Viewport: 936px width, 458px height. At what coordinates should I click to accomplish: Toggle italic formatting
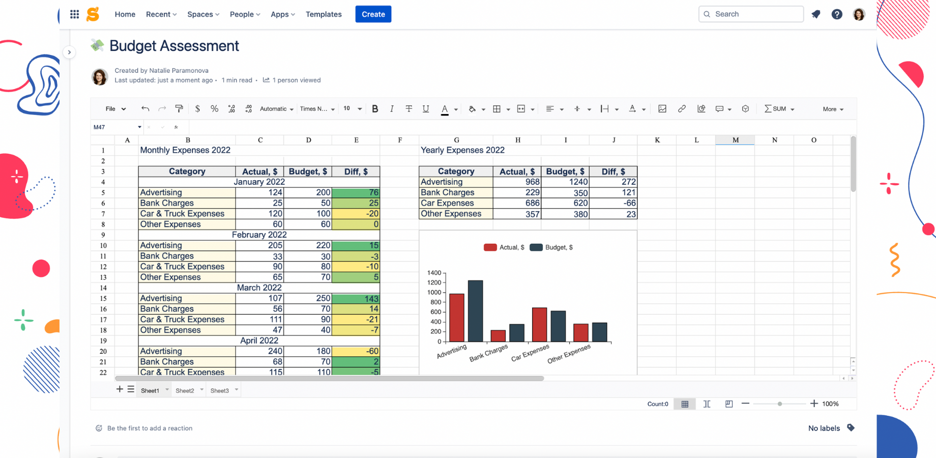point(392,109)
